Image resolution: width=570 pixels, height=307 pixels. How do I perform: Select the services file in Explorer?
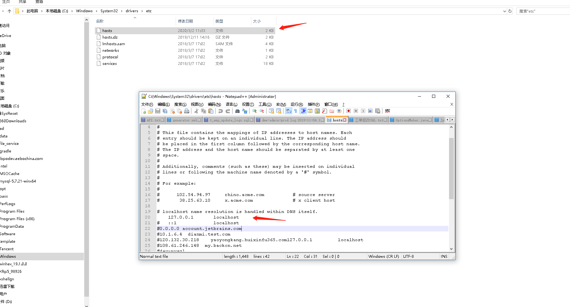185,64
